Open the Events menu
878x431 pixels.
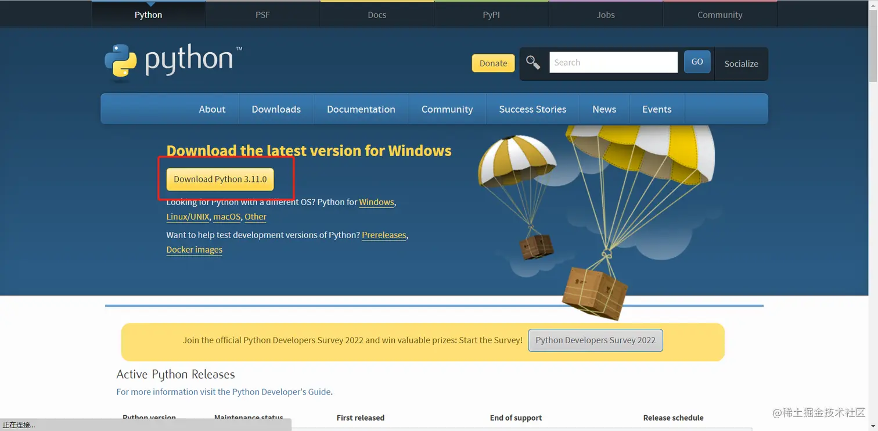[x=657, y=109]
